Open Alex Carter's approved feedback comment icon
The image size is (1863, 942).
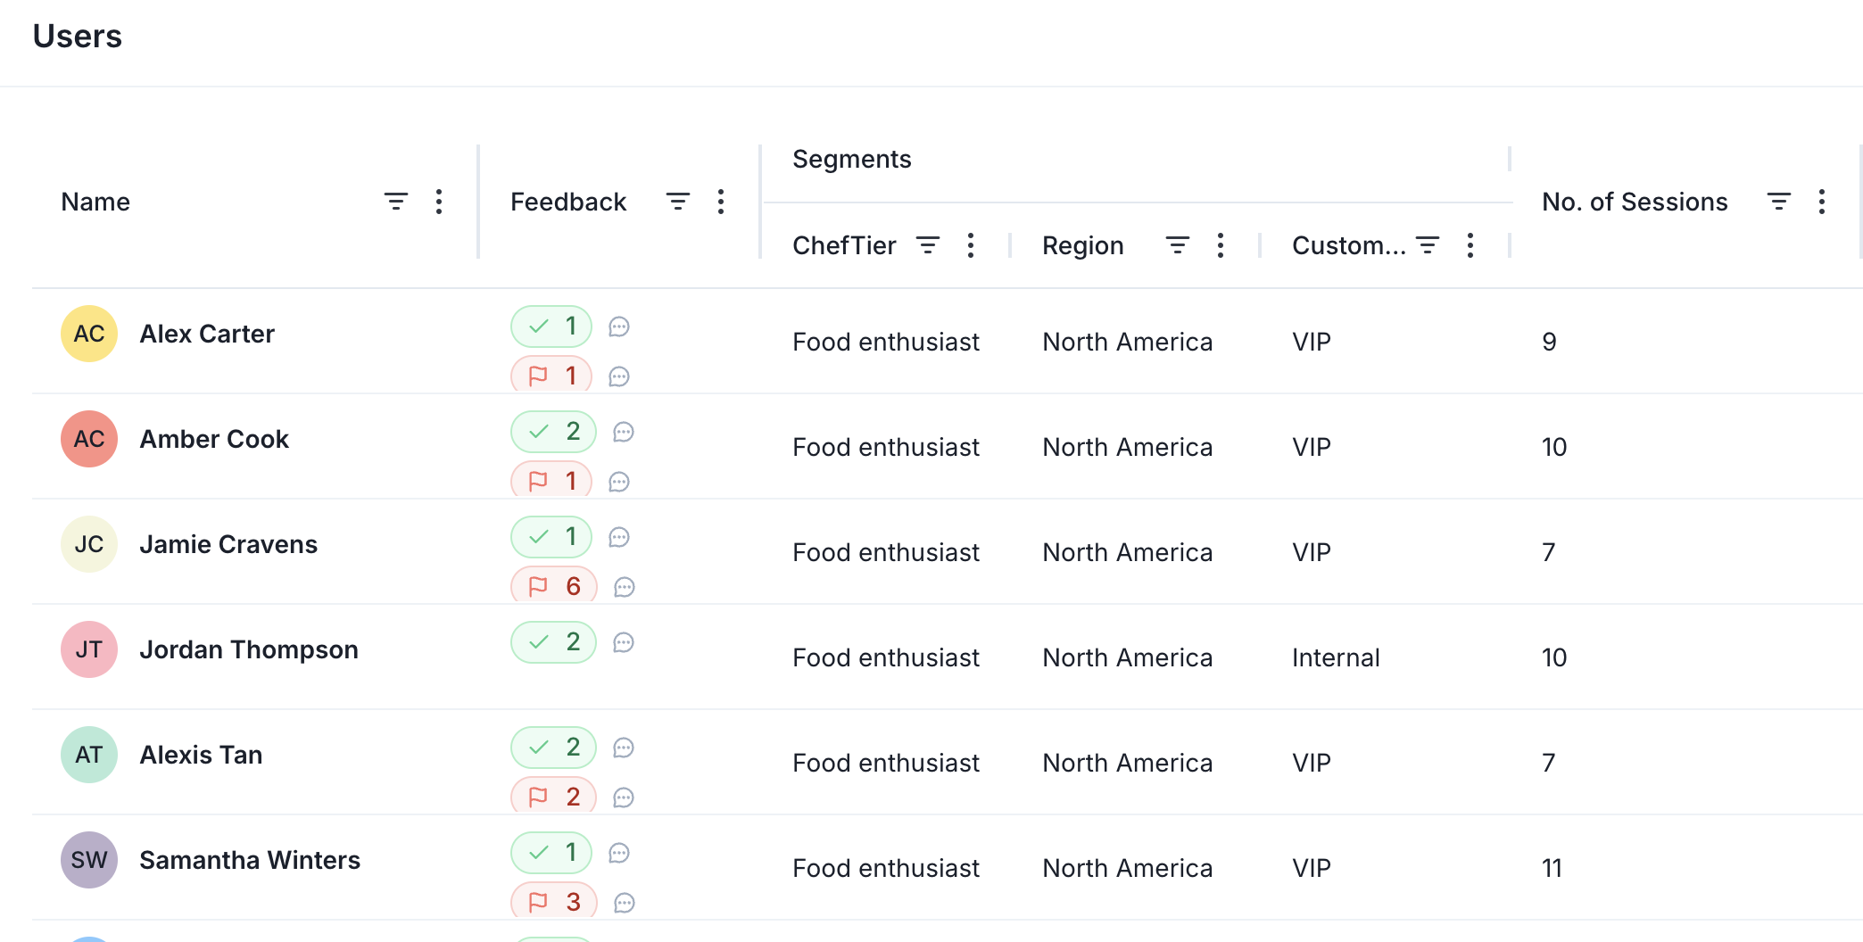[x=619, y=327]
